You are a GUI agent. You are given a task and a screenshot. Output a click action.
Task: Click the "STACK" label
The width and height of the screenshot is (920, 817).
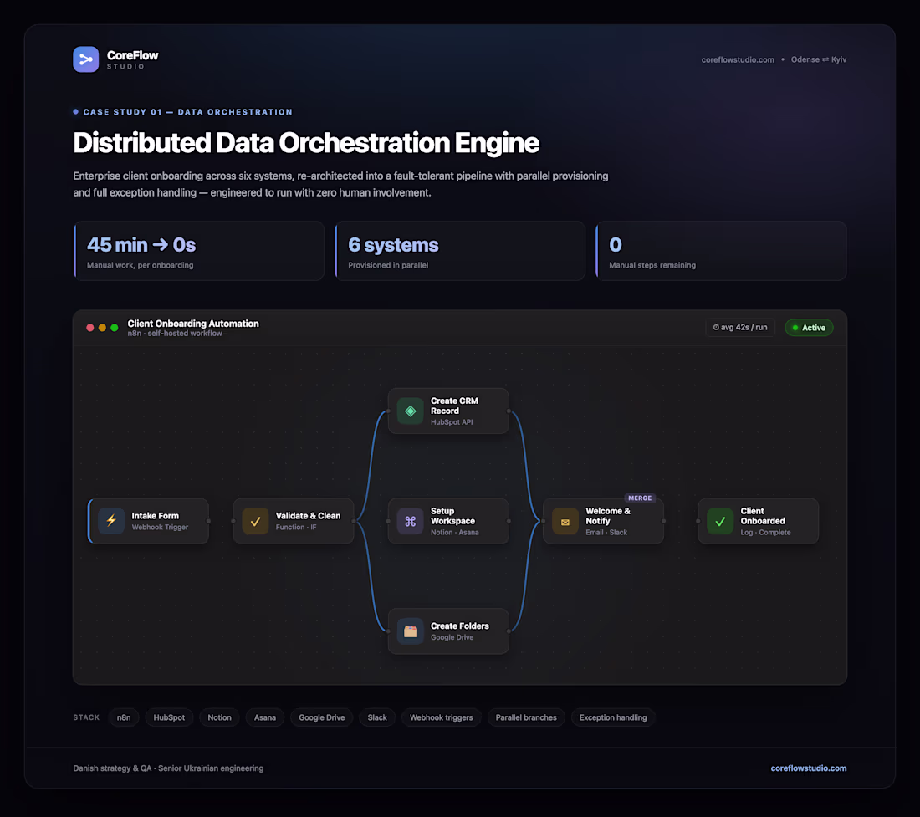[86, 717]
